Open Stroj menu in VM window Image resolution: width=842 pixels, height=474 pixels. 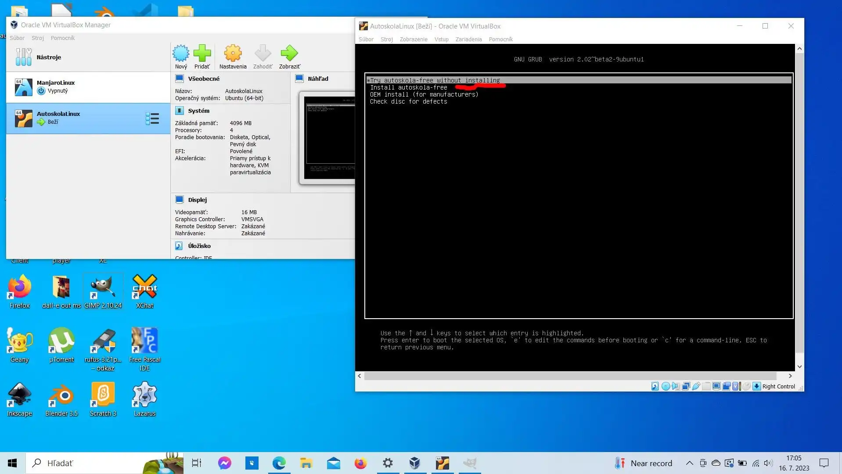(387, 39)
